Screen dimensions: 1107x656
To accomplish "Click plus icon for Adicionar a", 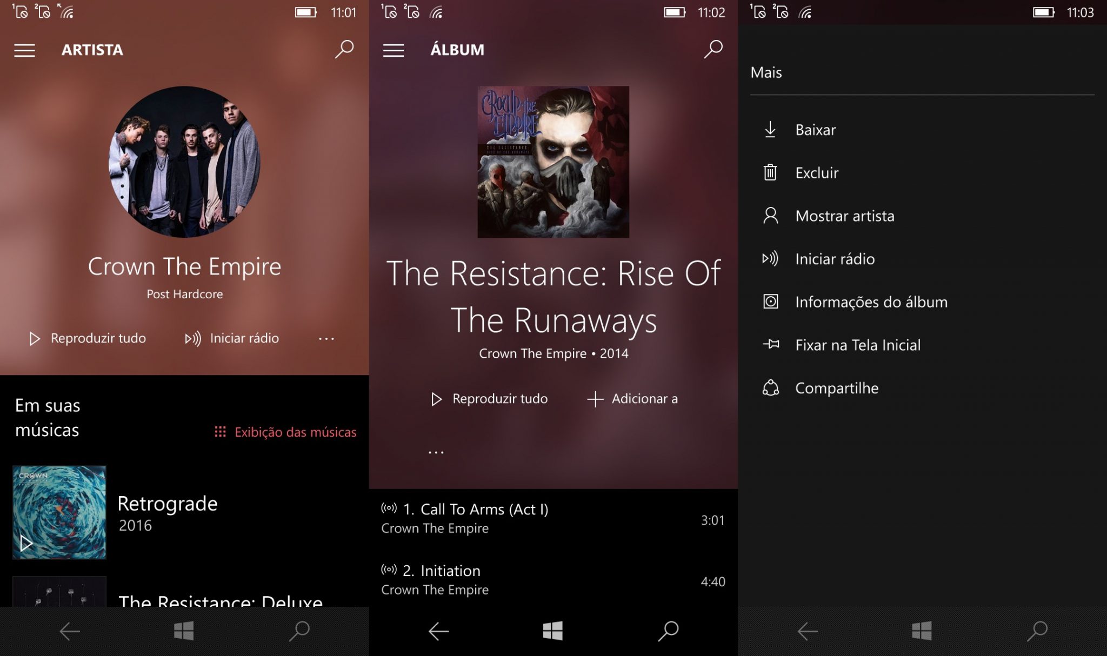I will click(595, 399).
